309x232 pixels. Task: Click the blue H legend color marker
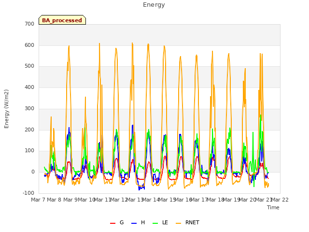[134, 223]
